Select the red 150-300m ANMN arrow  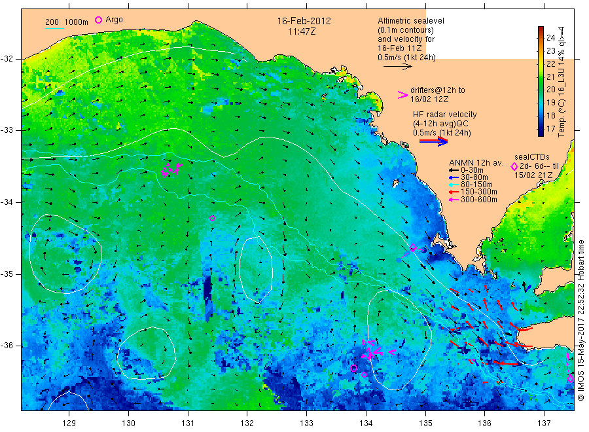coord(454,192)
